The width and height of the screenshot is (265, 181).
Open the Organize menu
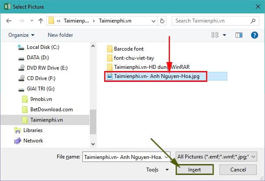click(x=21, y=35)
